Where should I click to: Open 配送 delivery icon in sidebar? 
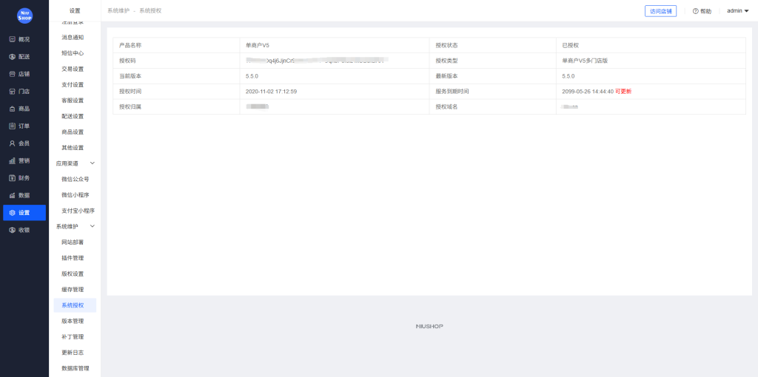click(13, 56)
